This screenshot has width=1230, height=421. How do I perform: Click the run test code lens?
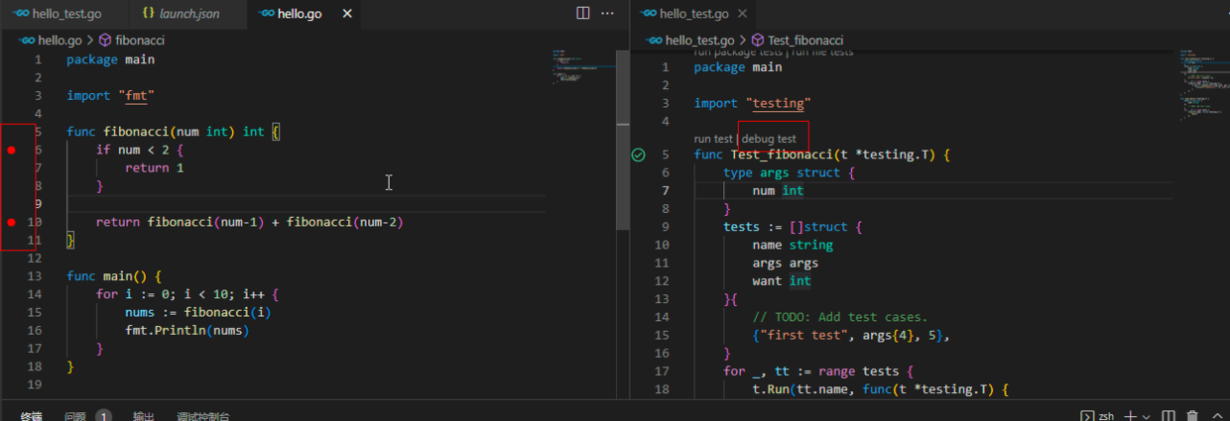click(x=713, y=139)
